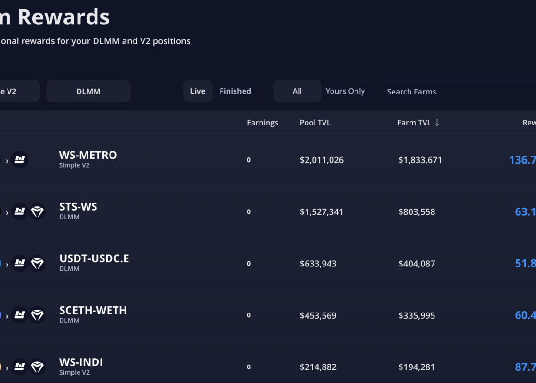Open the DLMM farms tab

pos(88,91)
